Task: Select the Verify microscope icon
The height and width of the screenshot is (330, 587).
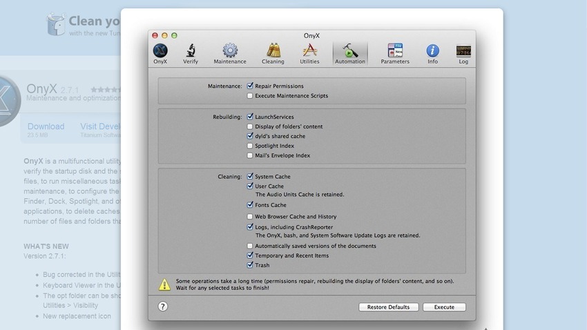Action: click(190, 52)
